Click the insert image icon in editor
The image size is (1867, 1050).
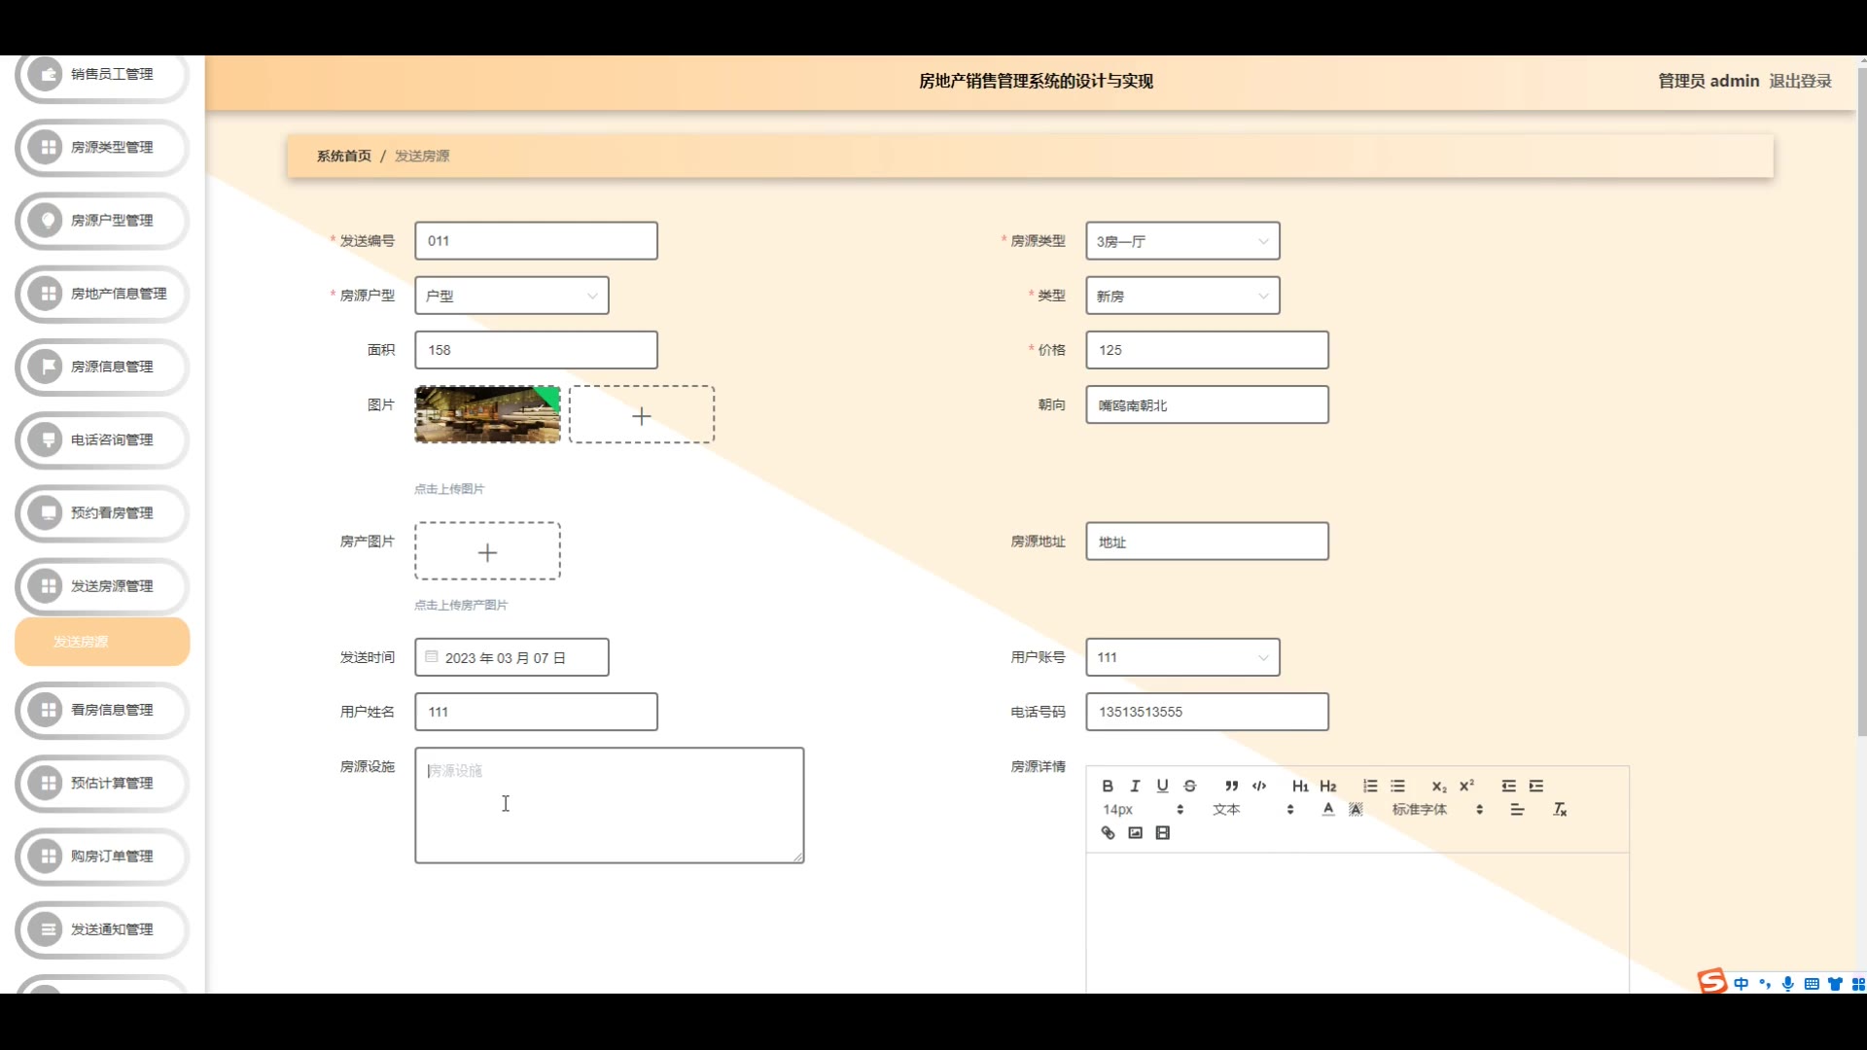pyautogui.click(x=1135, y=833)
